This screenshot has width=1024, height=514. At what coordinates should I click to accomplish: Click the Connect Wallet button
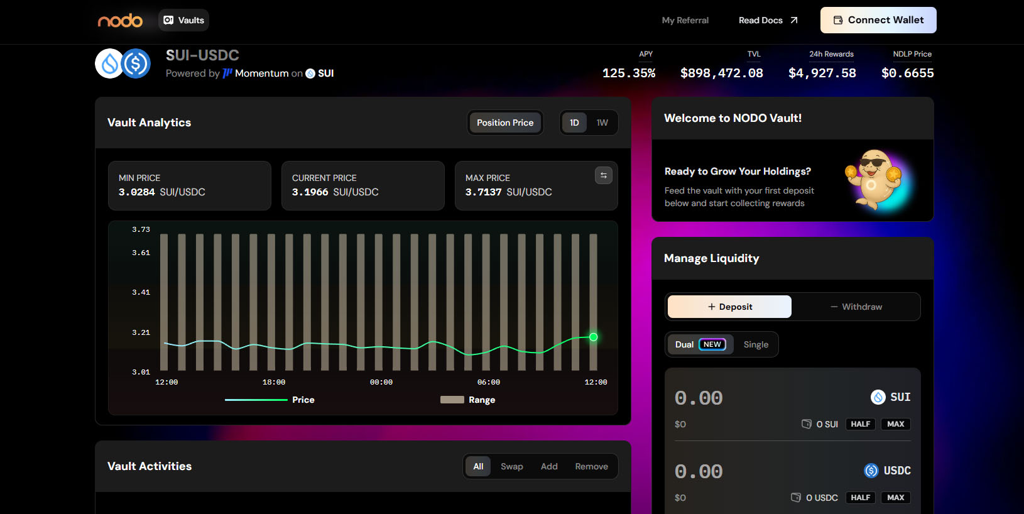tap(878, 20)
